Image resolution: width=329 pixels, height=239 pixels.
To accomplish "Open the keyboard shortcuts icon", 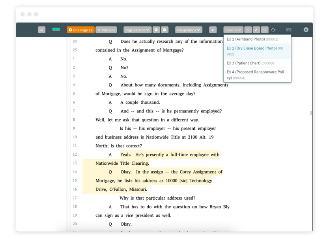I will coord(289,29).
